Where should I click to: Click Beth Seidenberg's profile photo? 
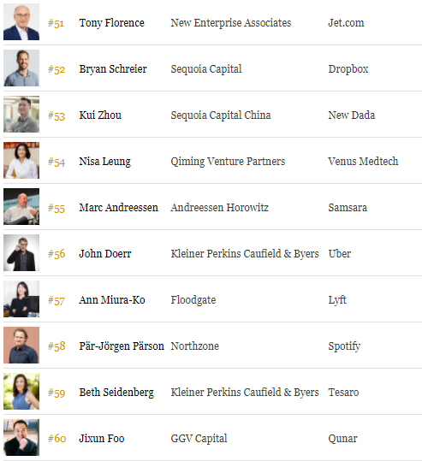[21, 391]
